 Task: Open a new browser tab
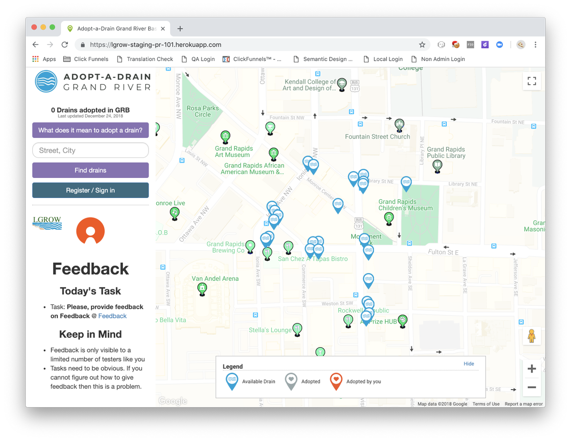[x=180, y=29]
